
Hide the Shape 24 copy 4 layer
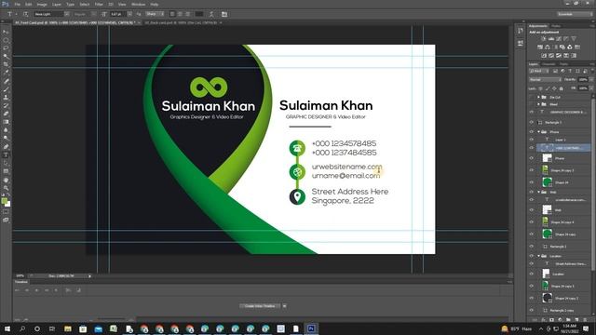pyautogui.click(x=532, y=221)
